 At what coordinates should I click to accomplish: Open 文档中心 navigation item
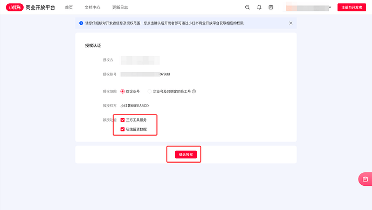click(92, 8)
